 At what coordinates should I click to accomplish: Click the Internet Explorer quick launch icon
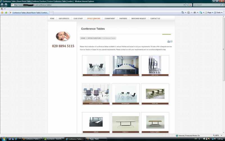tap(16, 139)
